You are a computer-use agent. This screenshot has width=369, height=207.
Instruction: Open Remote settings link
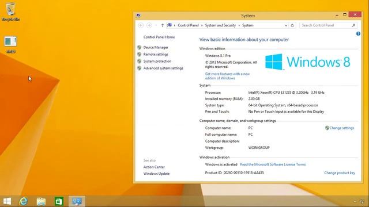click(x=156, y=54)
